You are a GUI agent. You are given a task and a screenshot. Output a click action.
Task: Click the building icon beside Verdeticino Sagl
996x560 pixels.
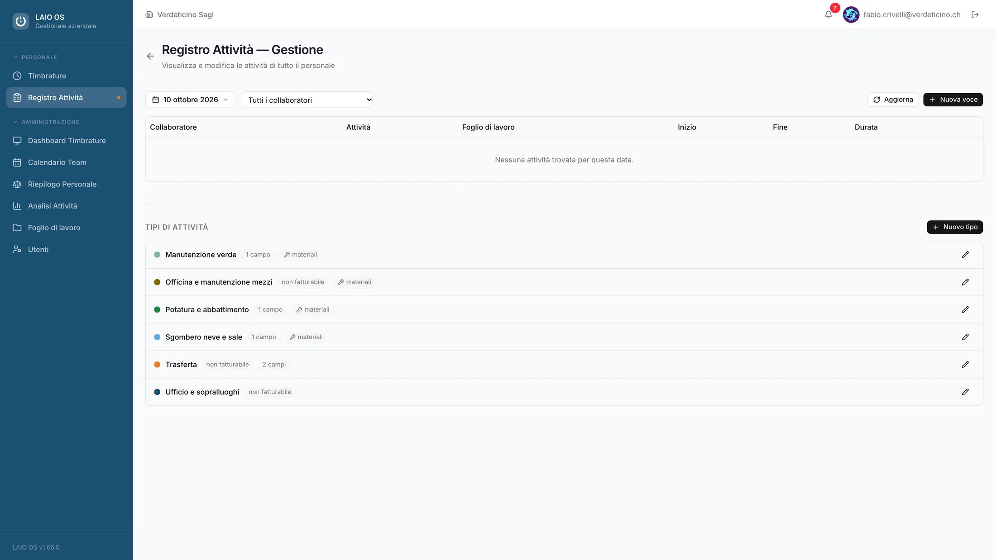(x=149, y=14)
